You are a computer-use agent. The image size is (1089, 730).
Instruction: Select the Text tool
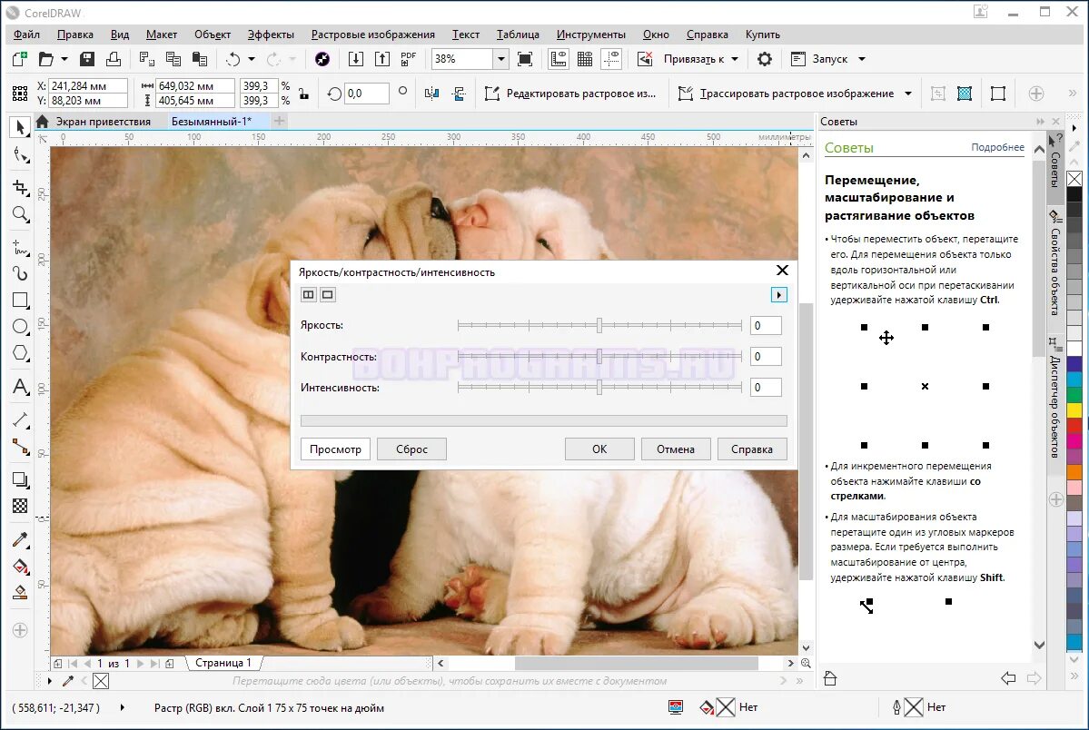[x=21, y=386]
